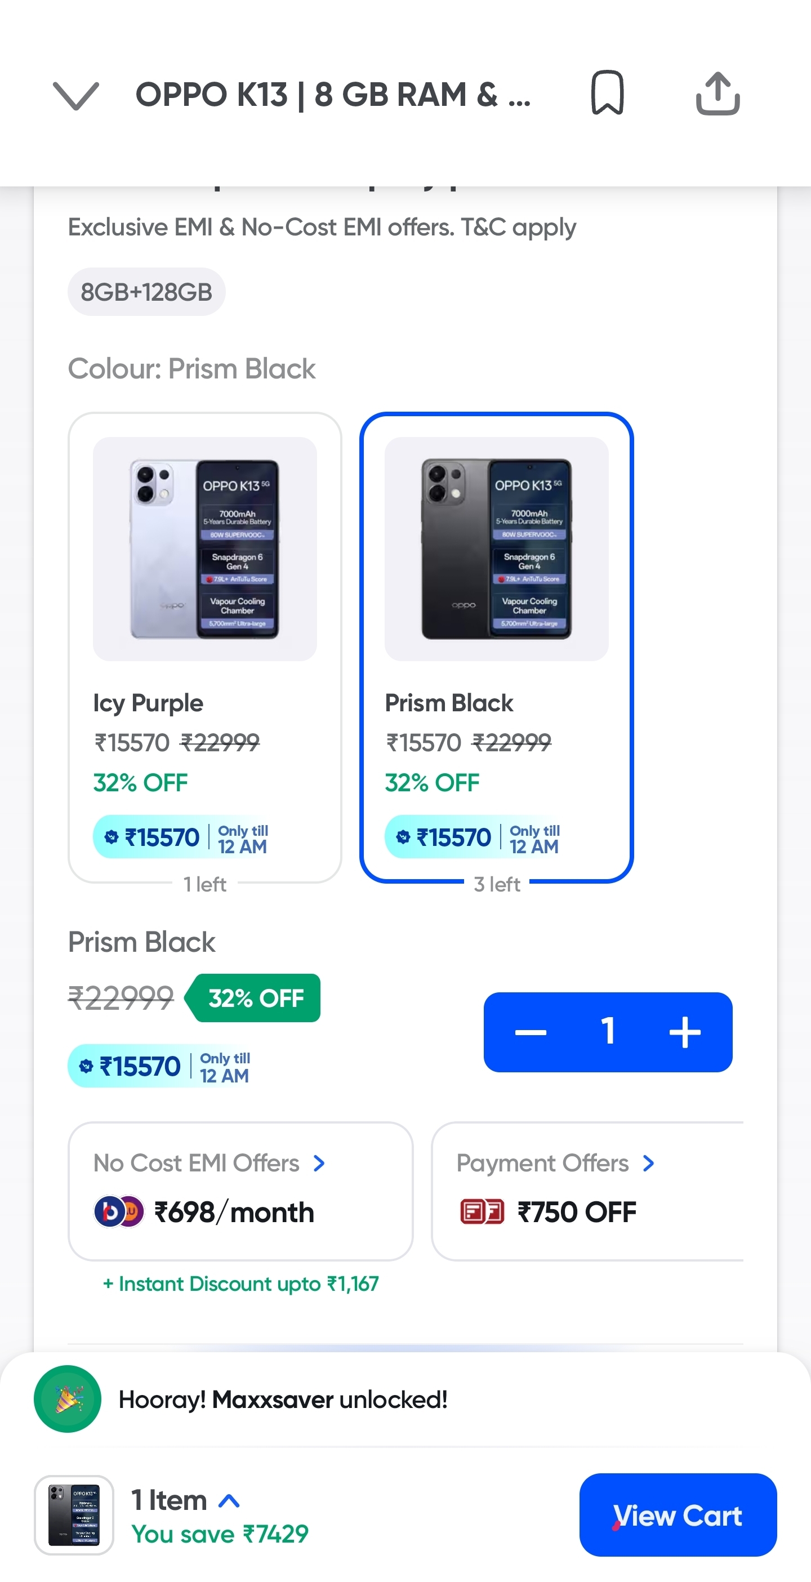Viewport: 811px width, 1582px height.
Task: Tap the No Cost EMI bank logos icon
Action: click(x=118, y=1211)
